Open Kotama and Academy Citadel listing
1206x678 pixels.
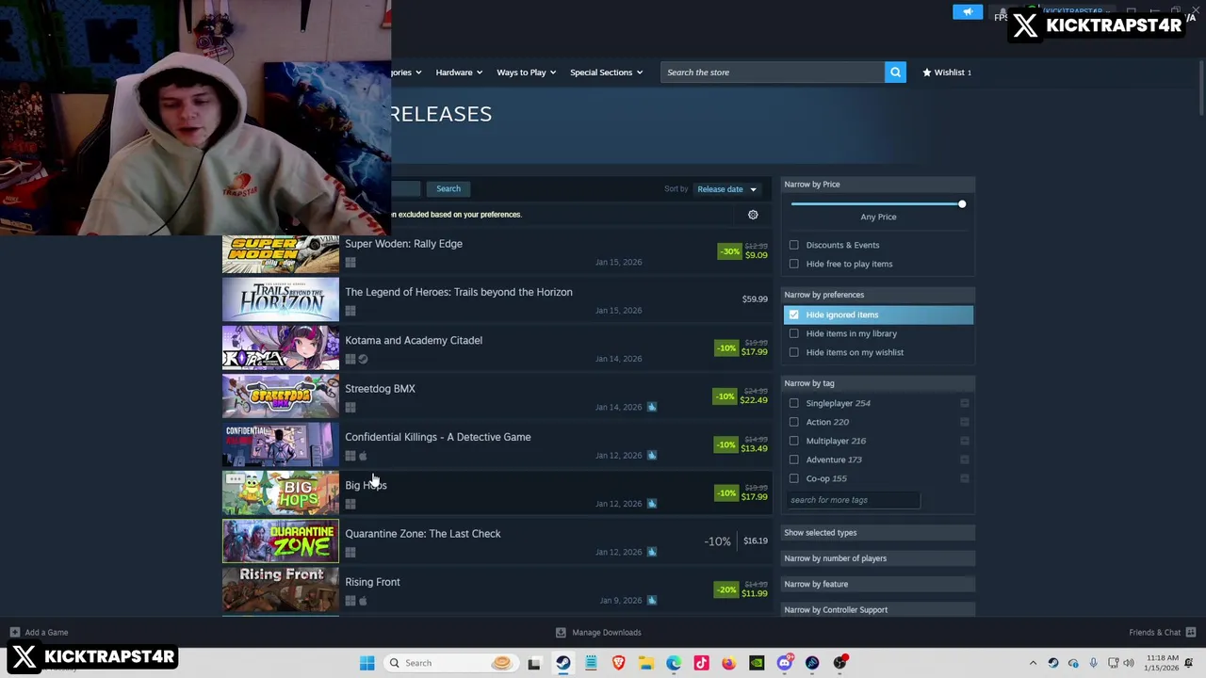[x=414, y=341]
